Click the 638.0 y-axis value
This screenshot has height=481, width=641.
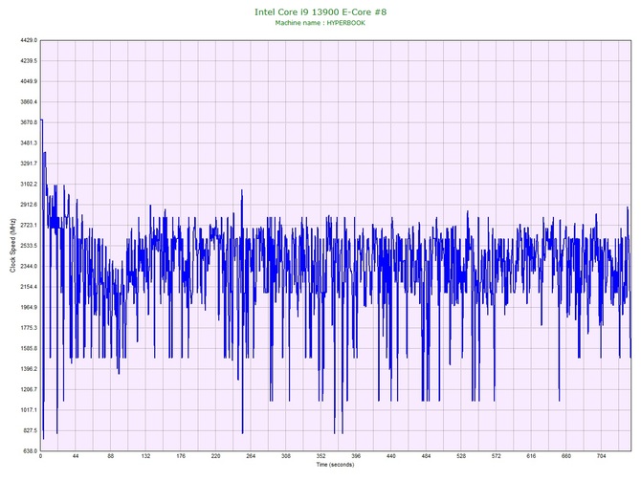coord(30,450)
